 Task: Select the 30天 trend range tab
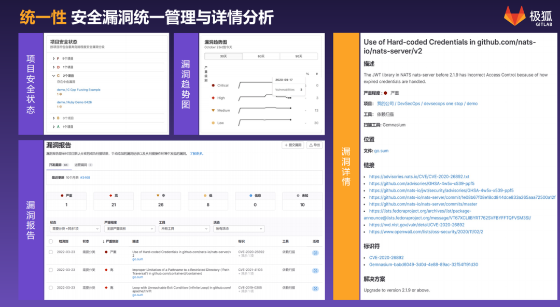tap(223, 56)
